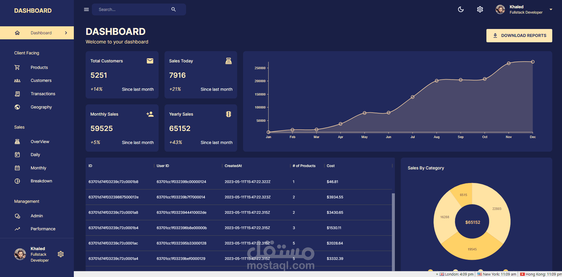Select the Products icon in sidebar
This screenshot has height=277, width=562.
click(x=17, y=67)
